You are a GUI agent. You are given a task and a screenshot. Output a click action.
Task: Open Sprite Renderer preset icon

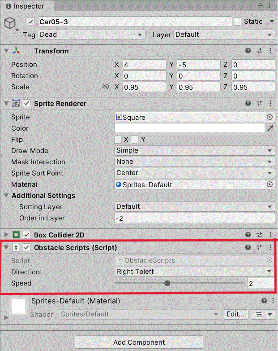tap(259, 103)
